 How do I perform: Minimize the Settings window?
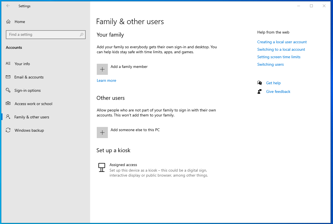[299, 6]
